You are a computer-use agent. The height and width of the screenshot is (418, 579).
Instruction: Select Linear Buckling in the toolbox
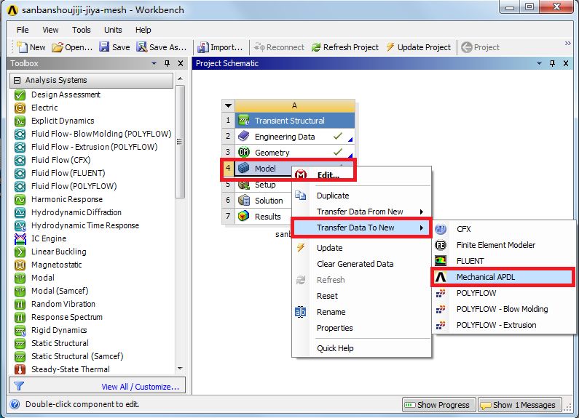point(59,252)
